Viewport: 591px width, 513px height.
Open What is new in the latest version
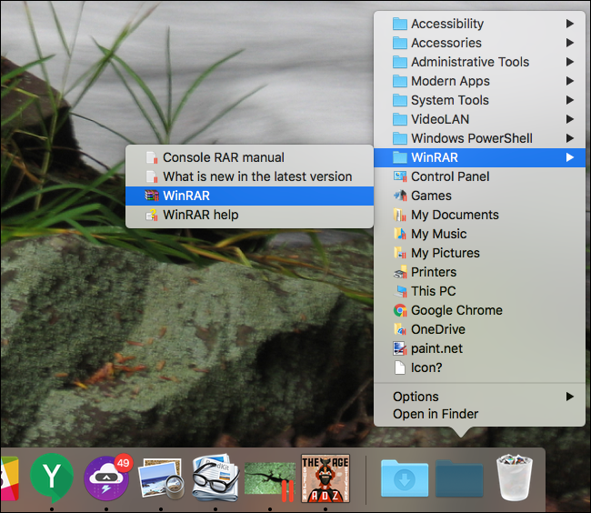(249, 176)
